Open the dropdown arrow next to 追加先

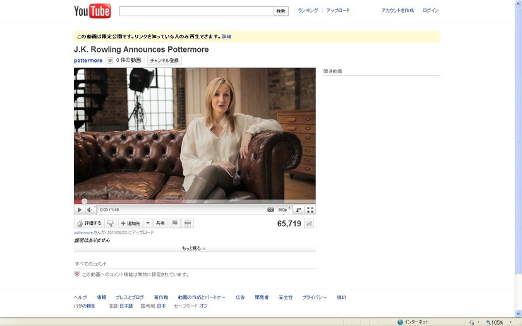(148, 223)
